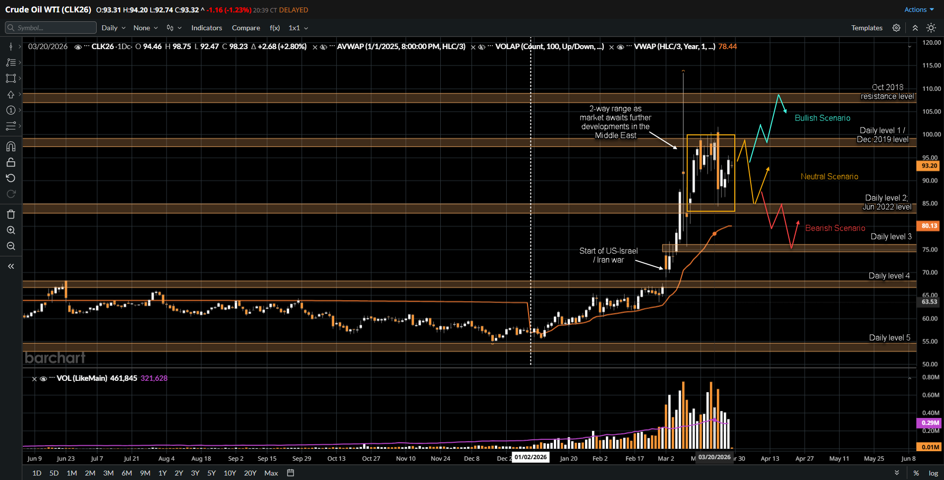
Task: Undo the last chart action
Action: (10, 178)
